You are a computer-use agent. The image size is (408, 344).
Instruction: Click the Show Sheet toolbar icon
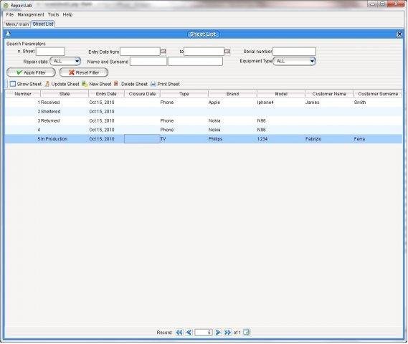pos(12,84)
